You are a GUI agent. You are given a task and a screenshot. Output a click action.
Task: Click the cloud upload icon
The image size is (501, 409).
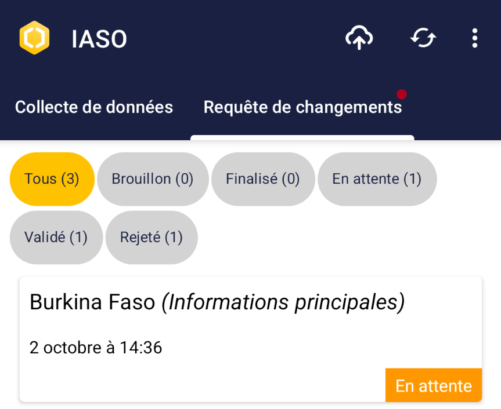click(359, 38)
